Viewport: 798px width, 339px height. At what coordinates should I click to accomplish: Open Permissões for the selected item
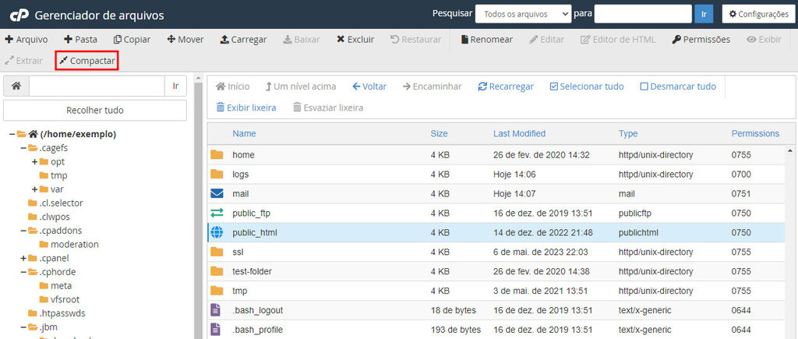(x=701, y=39)
